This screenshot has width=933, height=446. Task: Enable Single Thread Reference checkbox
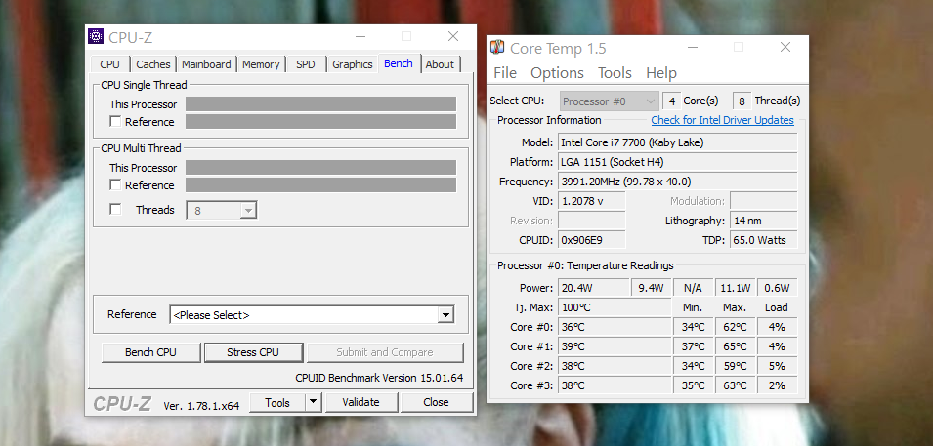coord(115,121)
